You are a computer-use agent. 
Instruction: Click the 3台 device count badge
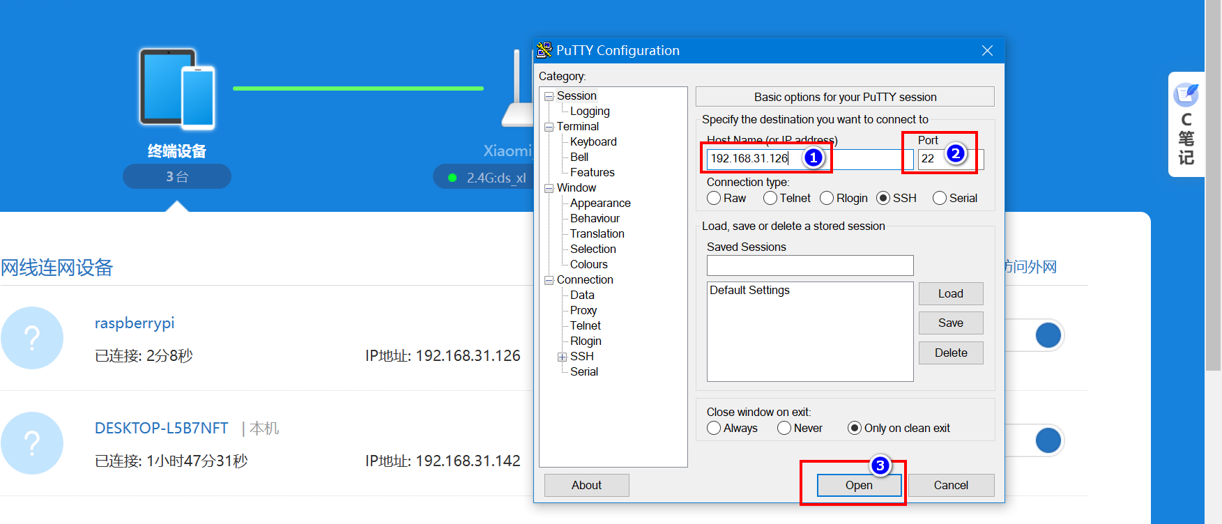point(177,176)
